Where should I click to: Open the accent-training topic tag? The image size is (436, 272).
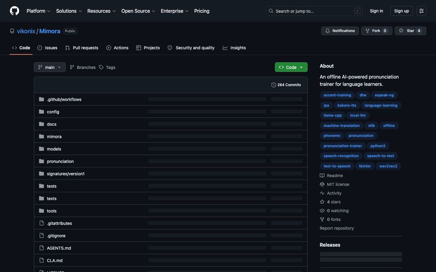coord(337,95)
